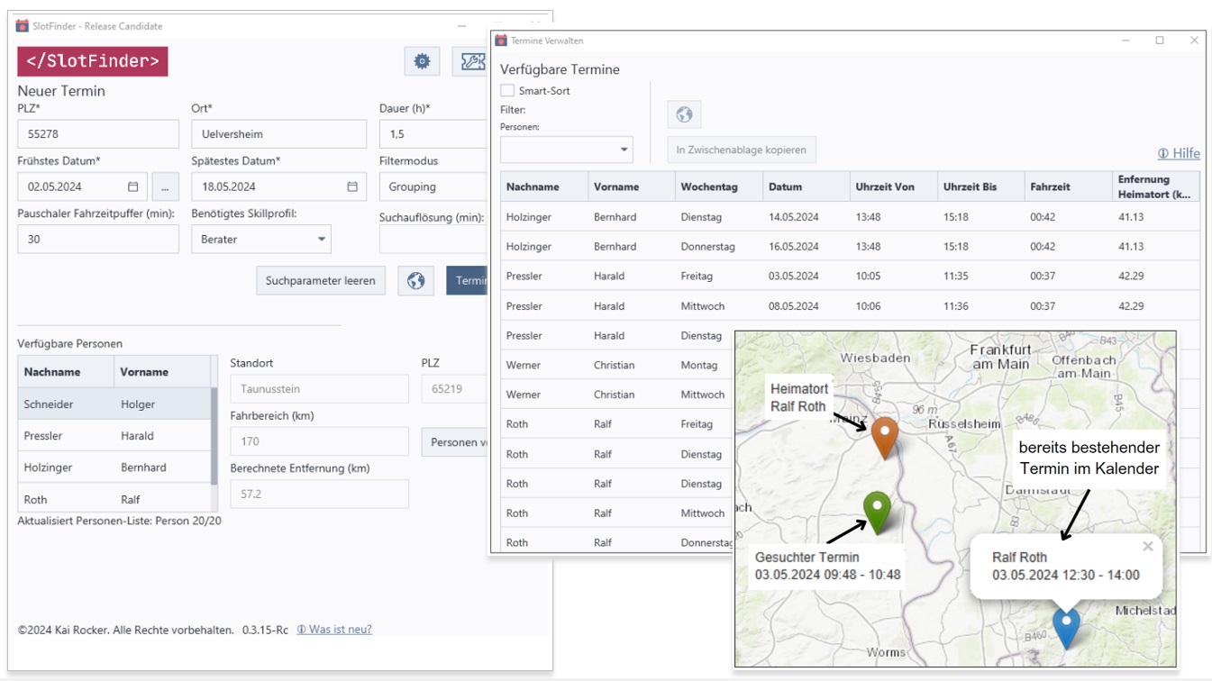Click the Termin search button

[468, 281]
